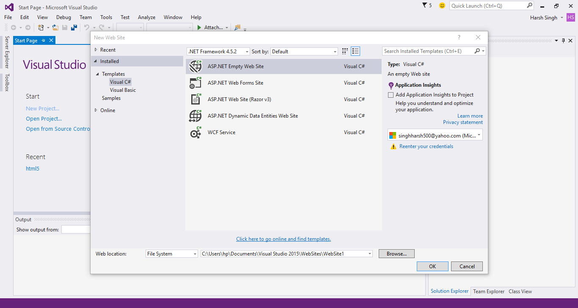This screenshot has height=308, width=578.
Task: Close the Start Page tab
Action: coord(51,41)
